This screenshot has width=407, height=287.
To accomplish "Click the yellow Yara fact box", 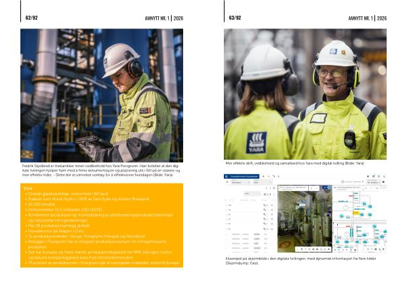I will click(x=102, y=226).
